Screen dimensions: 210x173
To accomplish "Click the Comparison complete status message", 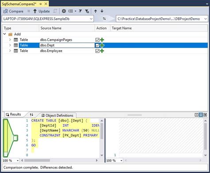I will pyautogui.click(x=38, y=167).
